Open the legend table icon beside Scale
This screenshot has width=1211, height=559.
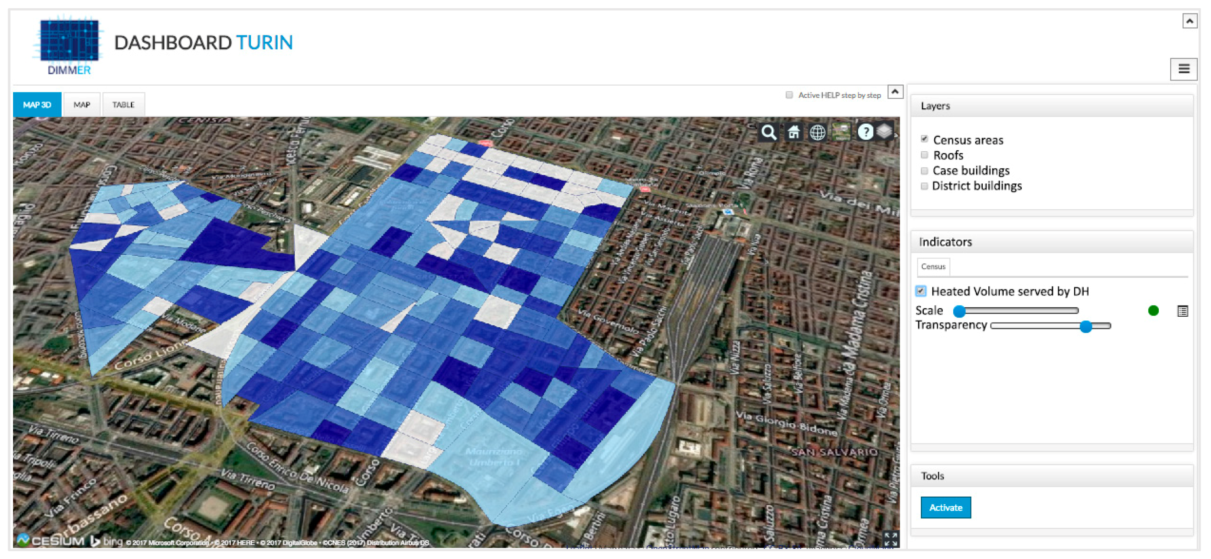[1183, 311]
